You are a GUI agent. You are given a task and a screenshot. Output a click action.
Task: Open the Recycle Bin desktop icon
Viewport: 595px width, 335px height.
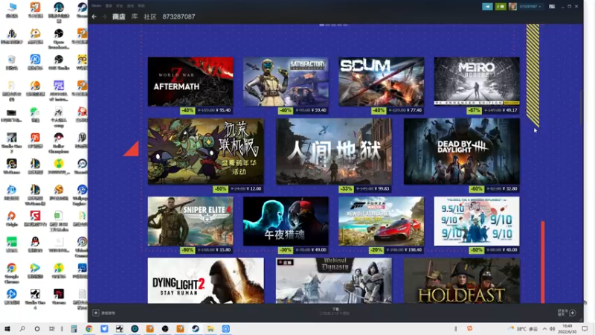click(x=12, y=62)
